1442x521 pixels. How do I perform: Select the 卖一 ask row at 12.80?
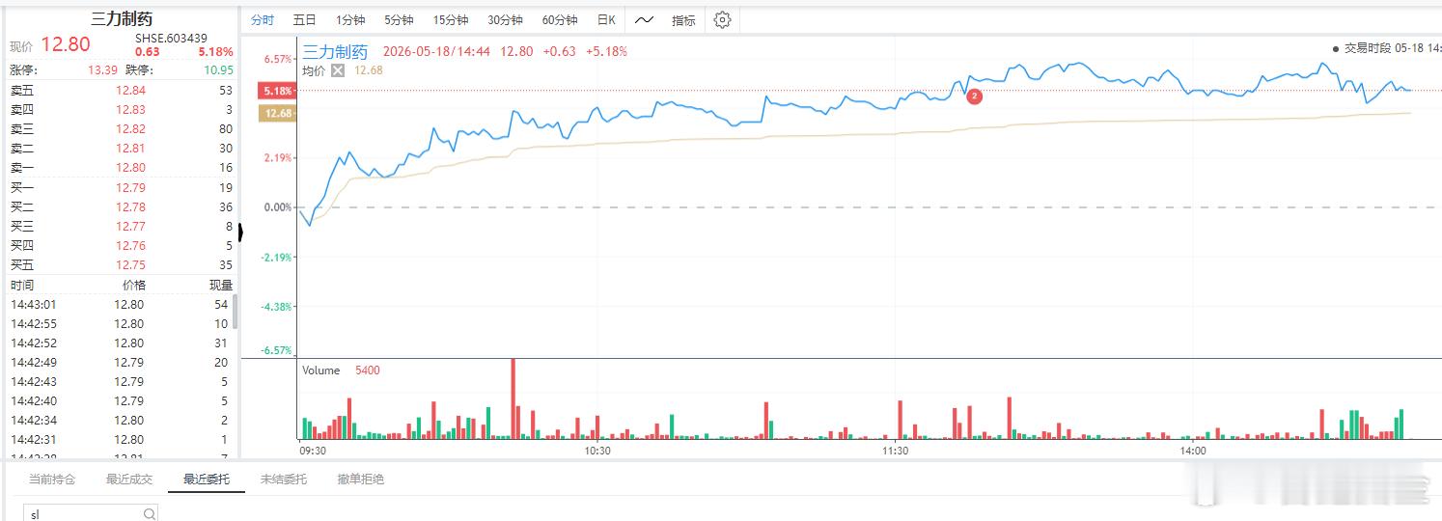(x=122, y=167)
